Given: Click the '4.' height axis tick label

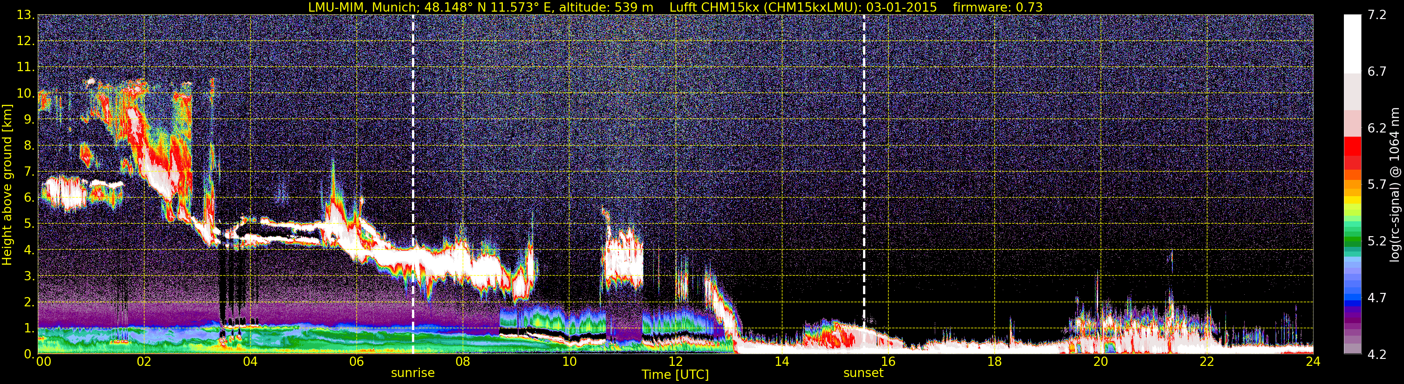Looking at the screenshot, I should (29, 250).
